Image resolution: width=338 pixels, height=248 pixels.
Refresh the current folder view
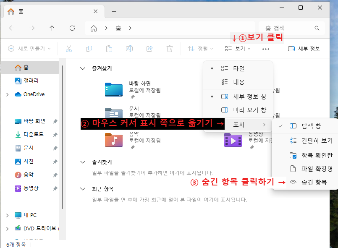pos(72,28)
